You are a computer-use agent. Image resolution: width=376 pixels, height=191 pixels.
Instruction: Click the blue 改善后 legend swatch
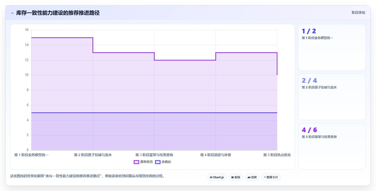click(158, 162)
